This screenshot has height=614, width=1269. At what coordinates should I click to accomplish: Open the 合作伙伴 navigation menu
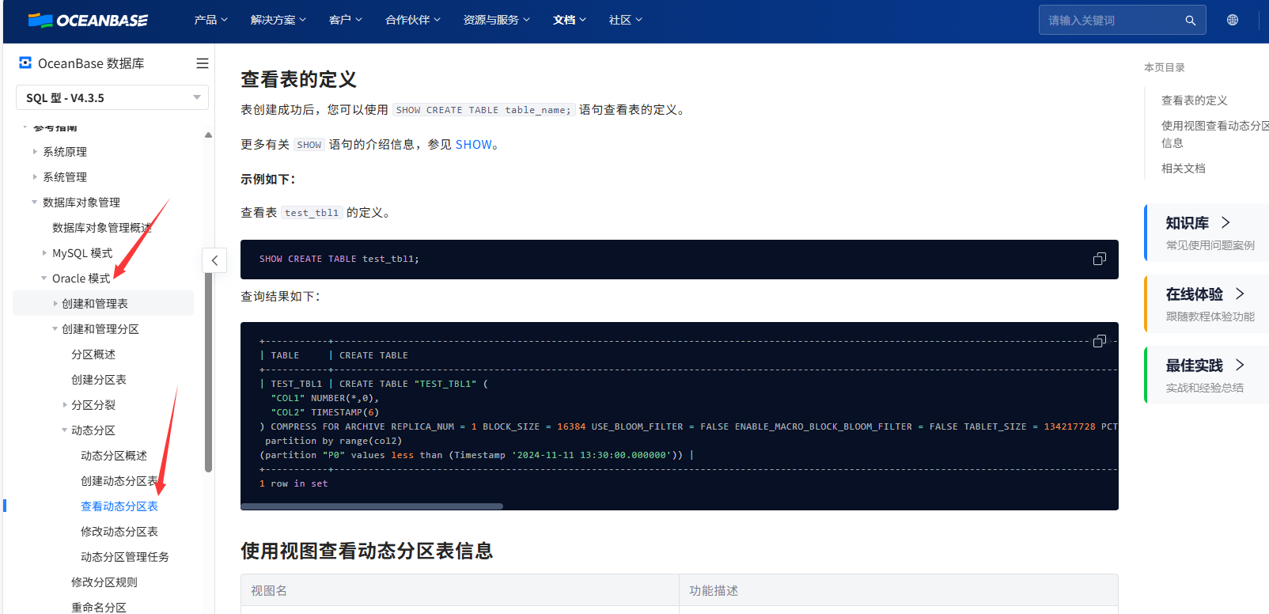[412, 20]
